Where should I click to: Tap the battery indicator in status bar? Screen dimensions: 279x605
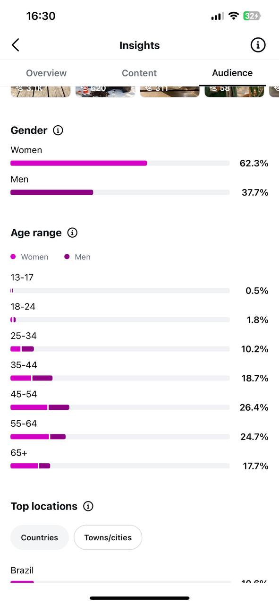tap(252, 16)
